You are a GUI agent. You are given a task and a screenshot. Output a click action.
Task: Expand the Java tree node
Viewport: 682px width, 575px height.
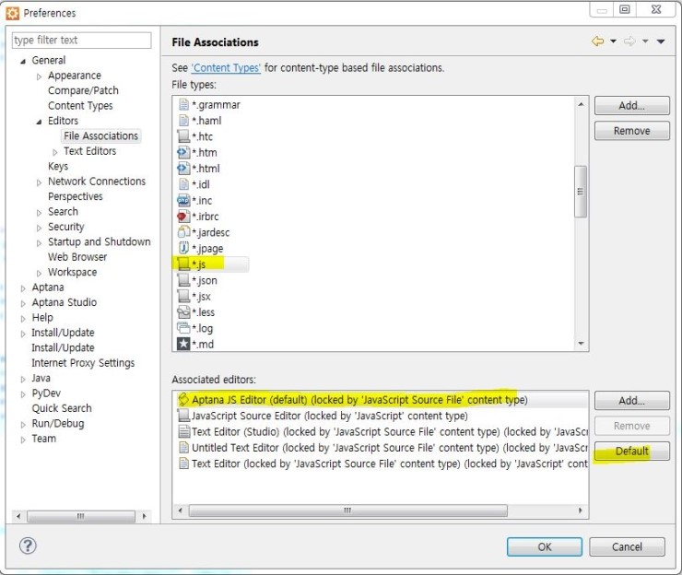tap(23, 380)
